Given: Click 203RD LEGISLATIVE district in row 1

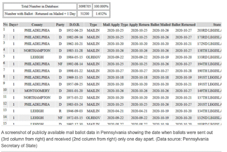Looking at the screenshot, I should pos(209,30).
